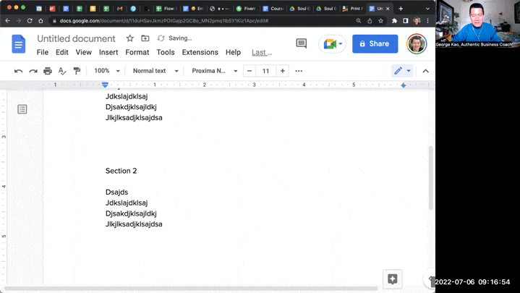The image size is (520, 293).
Task: Click the Share button
Action: click(x=375, y=44)
